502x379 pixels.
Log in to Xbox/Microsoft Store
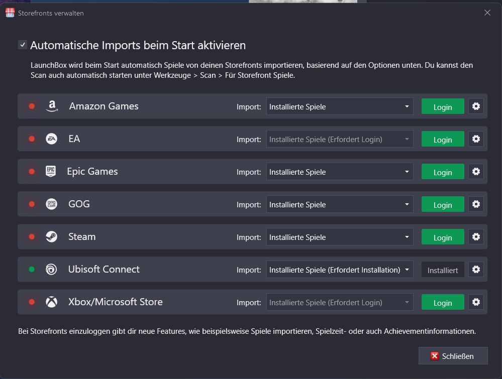(442, 302)
